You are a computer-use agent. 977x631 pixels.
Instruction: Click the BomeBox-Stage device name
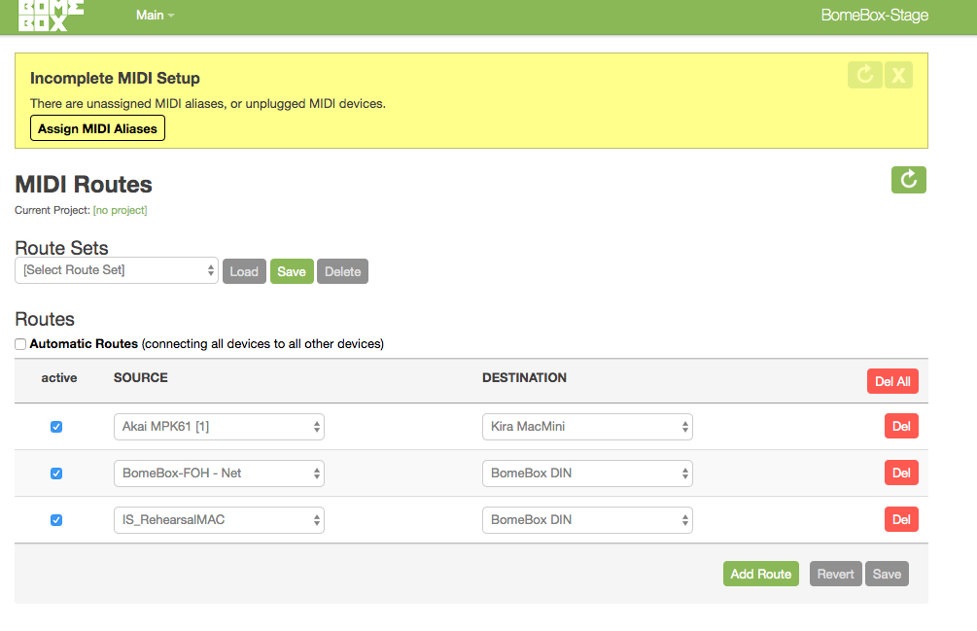point(874,15)
